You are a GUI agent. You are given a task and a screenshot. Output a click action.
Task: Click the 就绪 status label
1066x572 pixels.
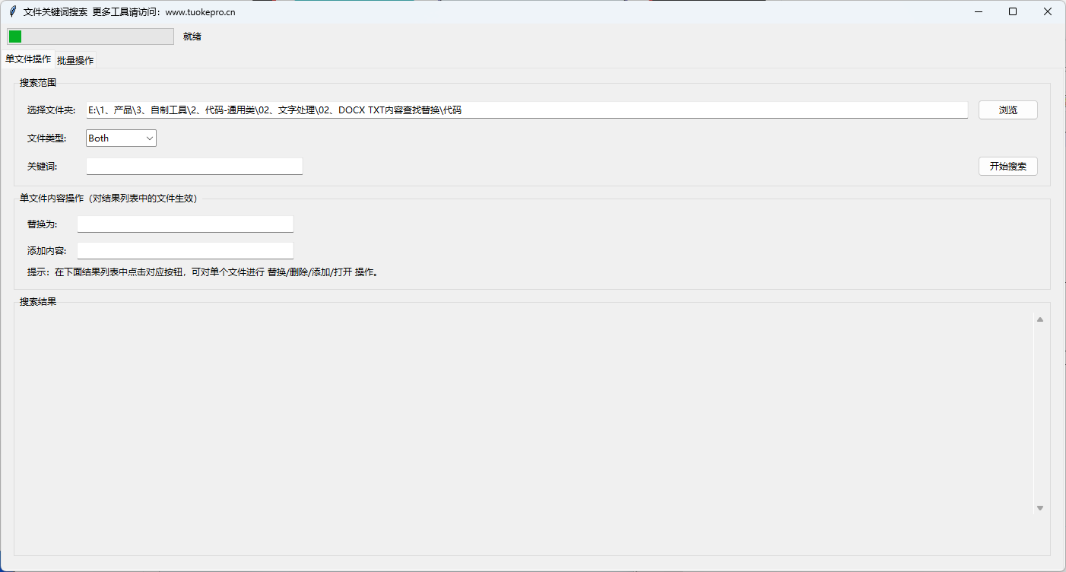click(x=192, y=37)
